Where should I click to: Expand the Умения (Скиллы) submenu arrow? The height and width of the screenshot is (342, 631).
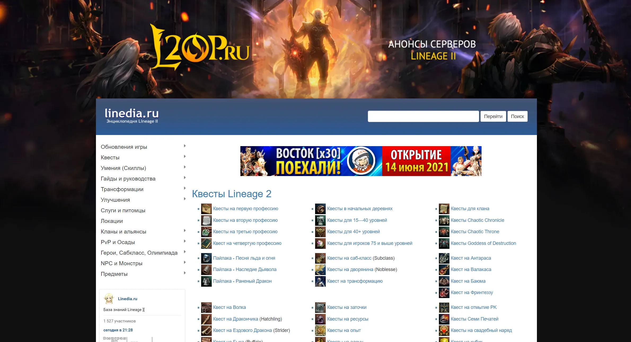[x=185, y=167]
